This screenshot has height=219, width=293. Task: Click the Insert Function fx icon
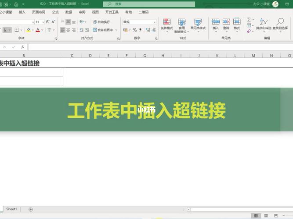coord(22,47)
